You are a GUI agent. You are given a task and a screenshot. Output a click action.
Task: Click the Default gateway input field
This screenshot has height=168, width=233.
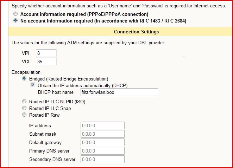point(102,142)
